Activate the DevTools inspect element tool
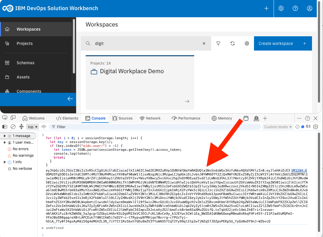The image size is (323, 237). [x=5, y=118]
